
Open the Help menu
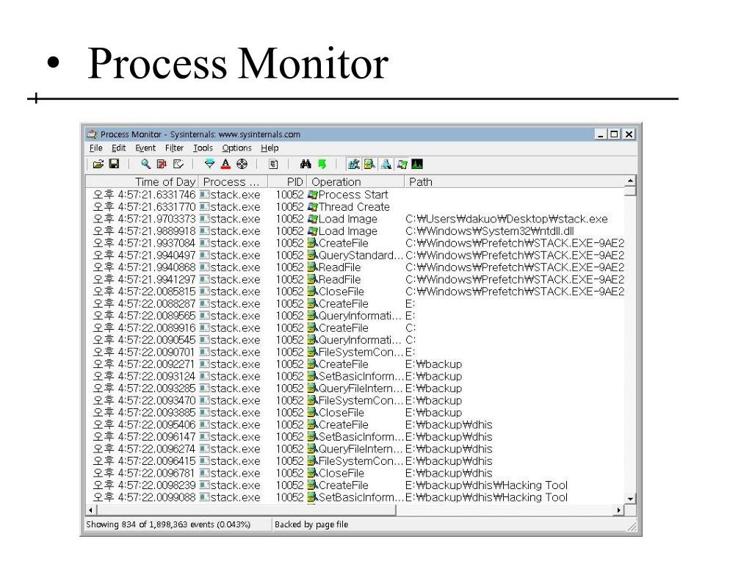coord(270,148)
